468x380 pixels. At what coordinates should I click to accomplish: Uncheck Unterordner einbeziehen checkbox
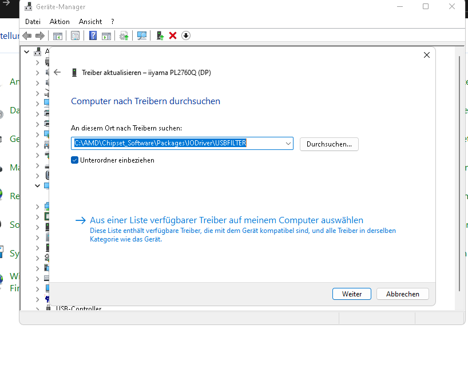[x=74, y=160]
